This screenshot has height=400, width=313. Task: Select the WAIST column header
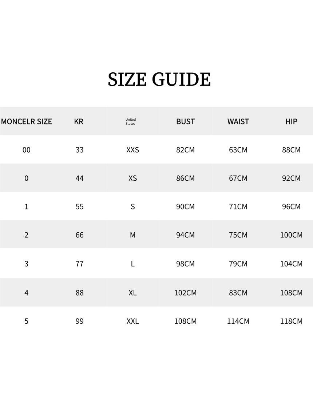[238, 121]
